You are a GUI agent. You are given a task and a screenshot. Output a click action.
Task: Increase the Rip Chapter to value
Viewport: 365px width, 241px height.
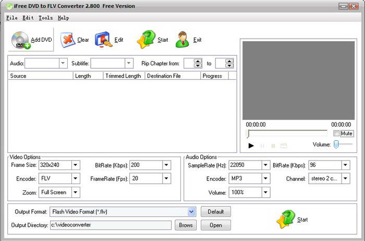(x=229, y=61)
